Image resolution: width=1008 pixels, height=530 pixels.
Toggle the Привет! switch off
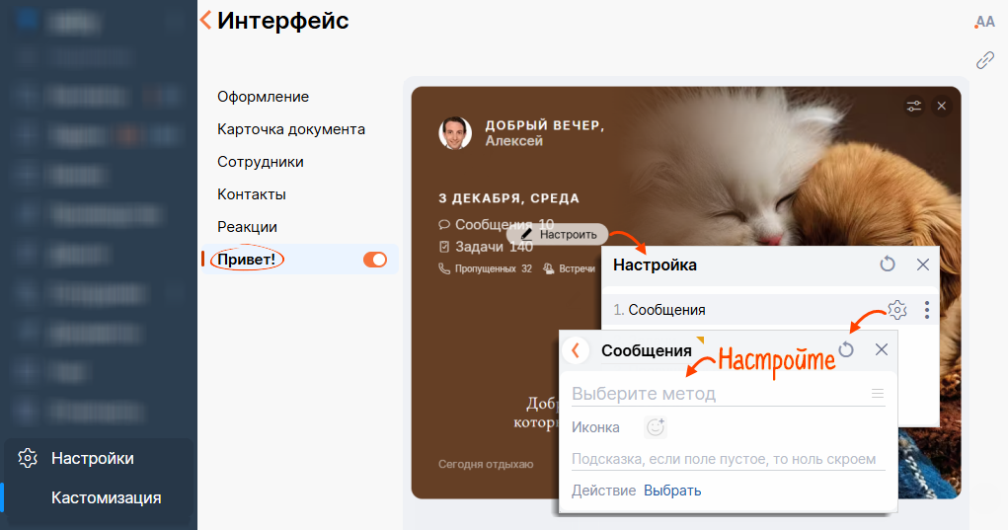375,260
